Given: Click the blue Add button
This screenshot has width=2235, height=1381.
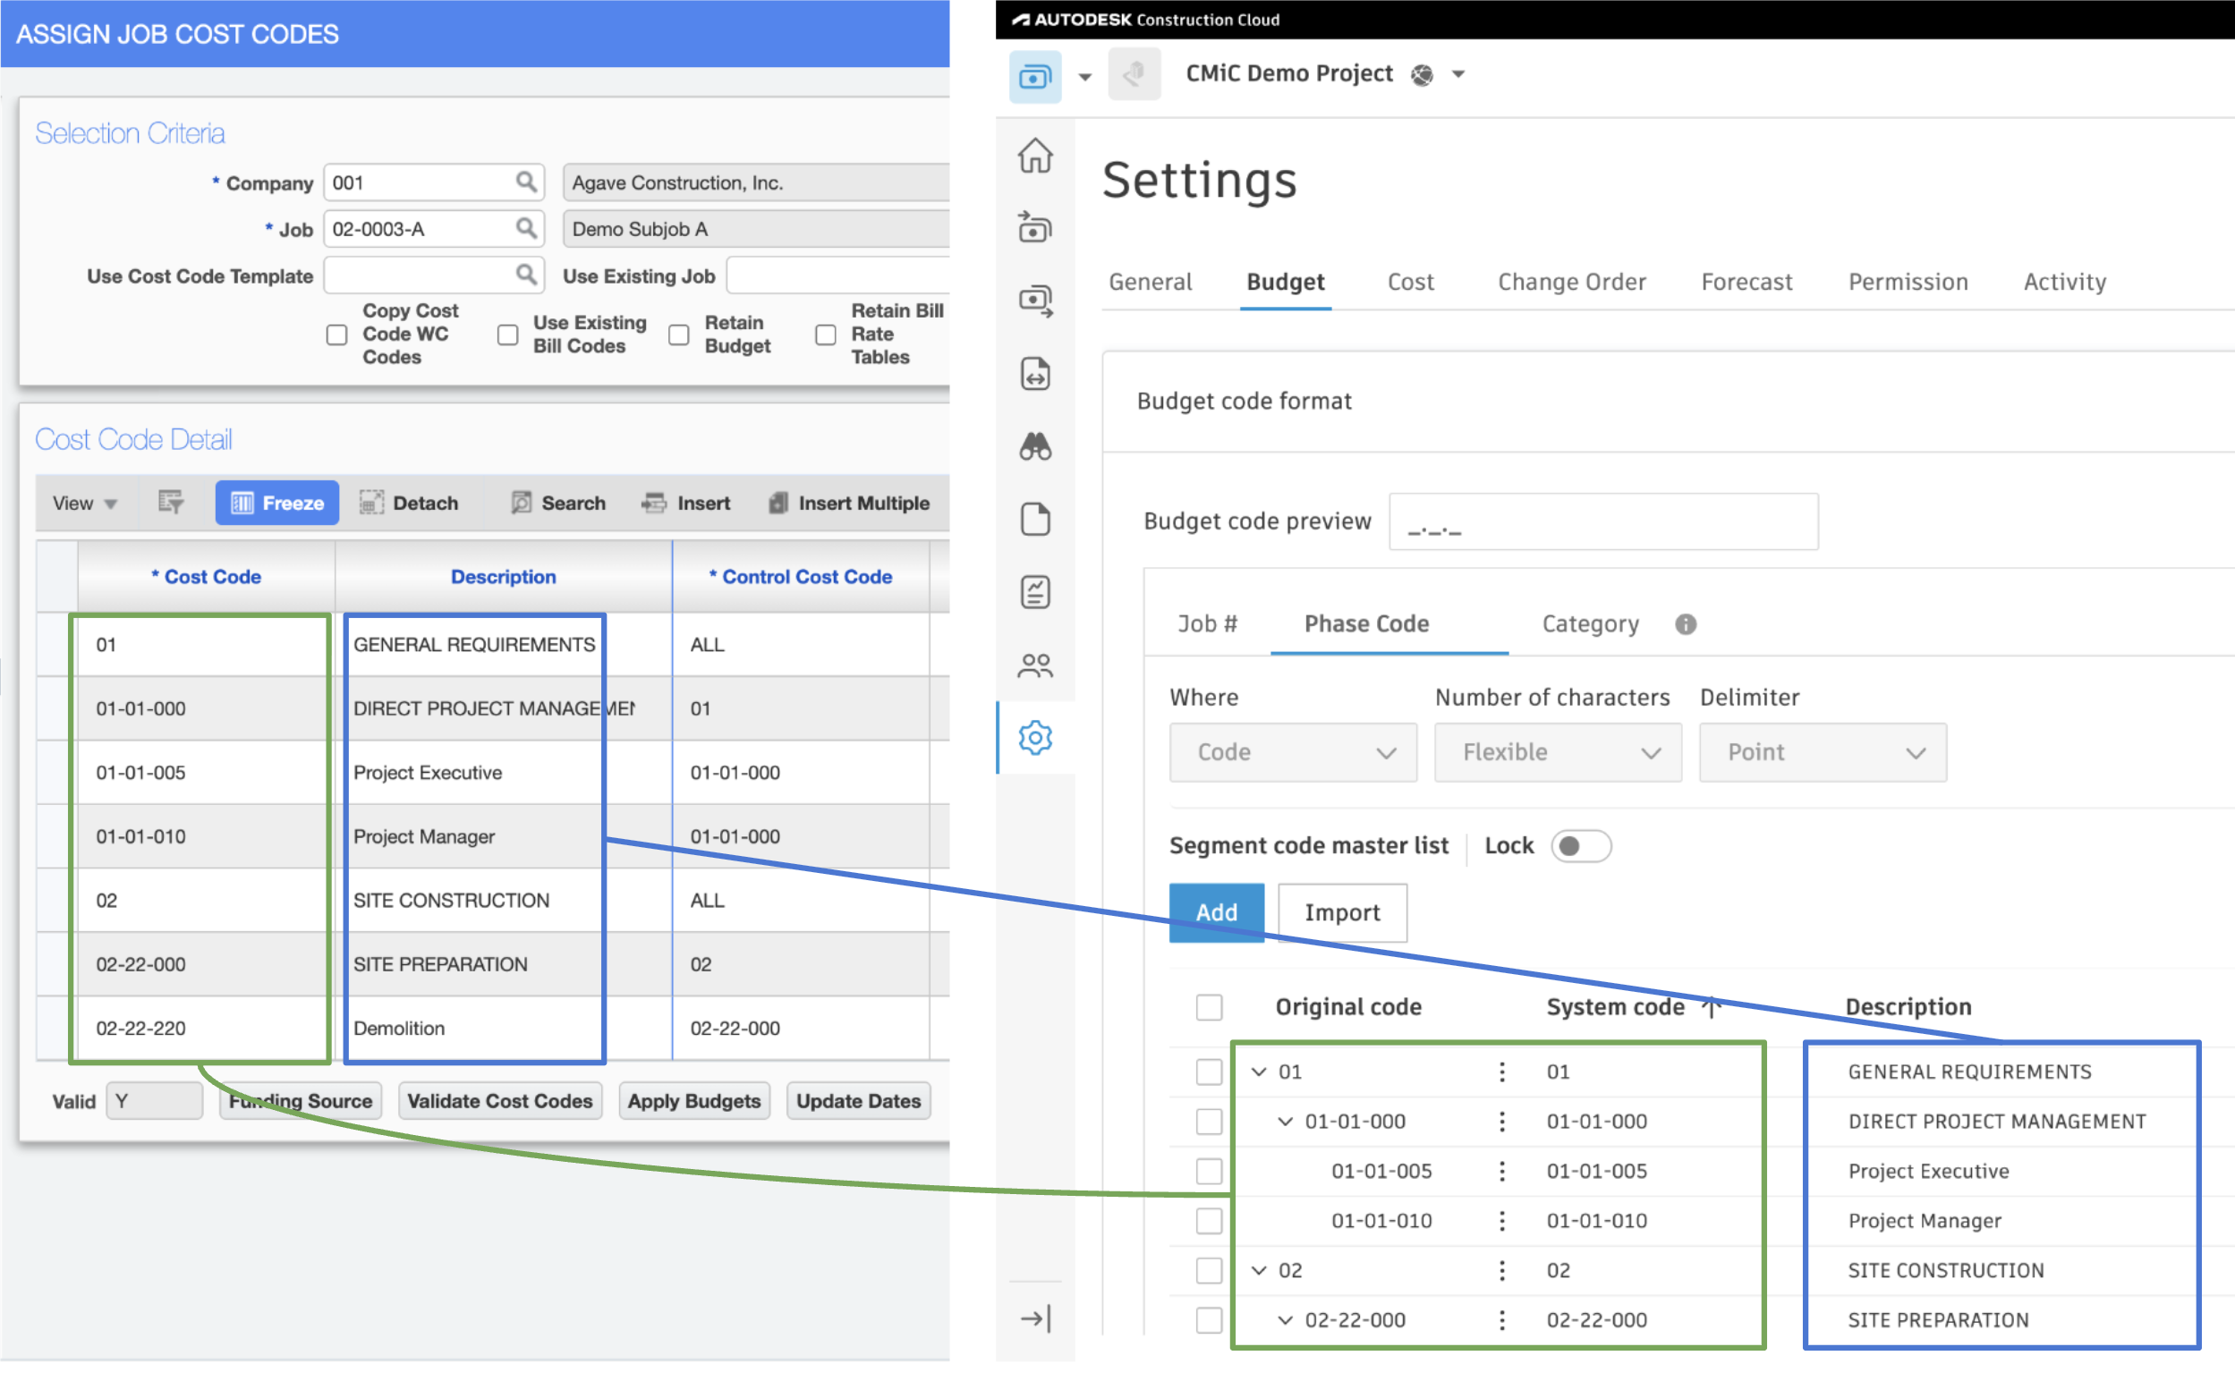Looking at the screenshot, I should coord(1217,912).
